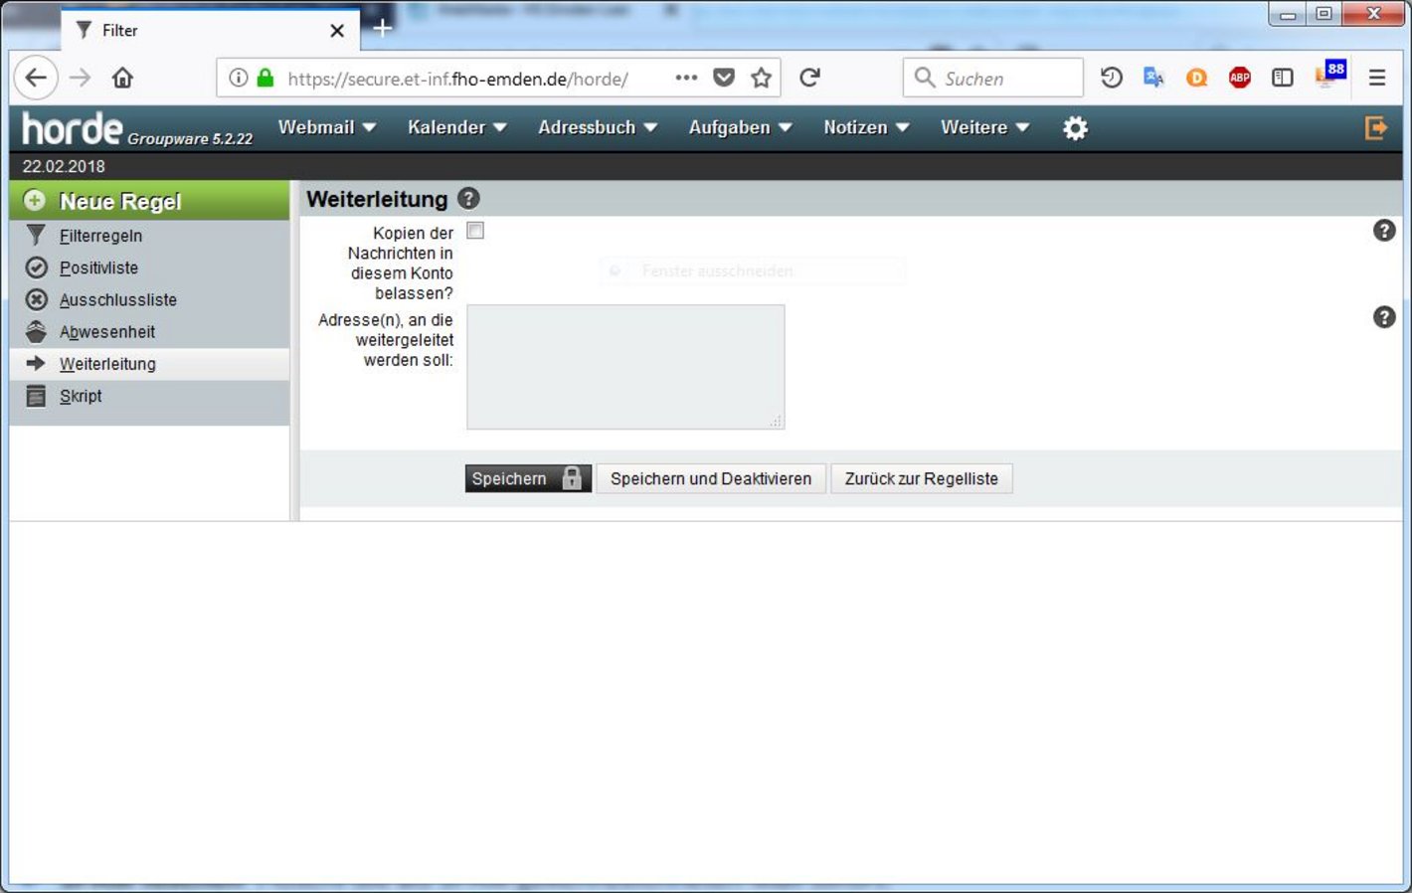The height and width of the screenshot is (893, 1412).
Task: Expand the Notizen dropdown menu
Action: (867, 127)
